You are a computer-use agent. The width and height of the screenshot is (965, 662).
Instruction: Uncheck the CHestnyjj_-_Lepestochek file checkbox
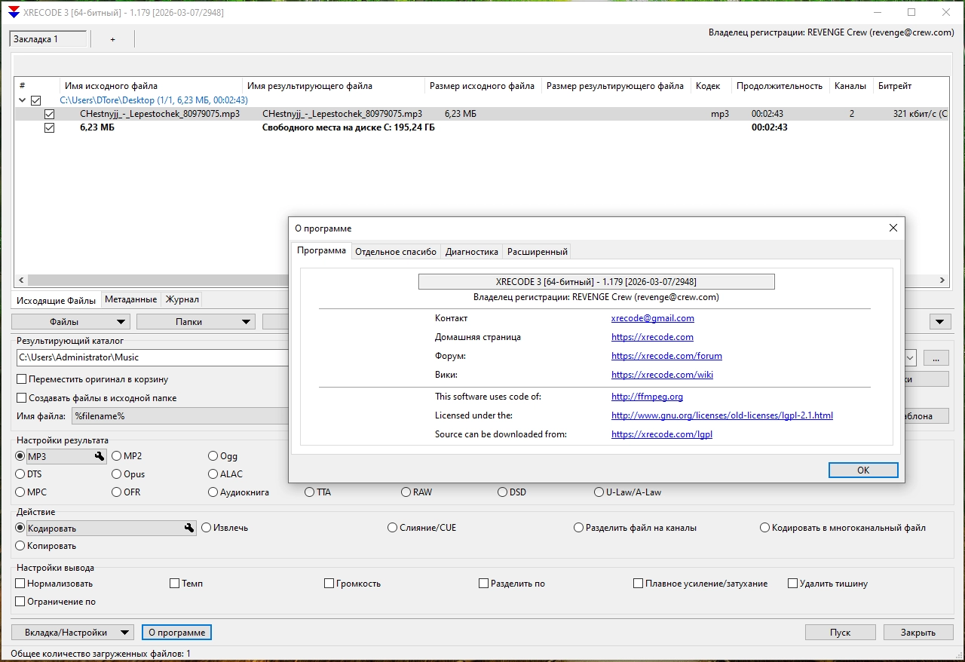(50, 114)
